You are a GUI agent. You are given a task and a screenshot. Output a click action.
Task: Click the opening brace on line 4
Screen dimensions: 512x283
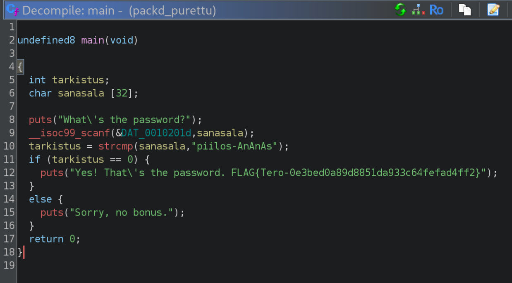point(20,67)
